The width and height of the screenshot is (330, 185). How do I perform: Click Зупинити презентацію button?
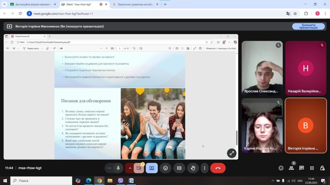tap(308, 26)
